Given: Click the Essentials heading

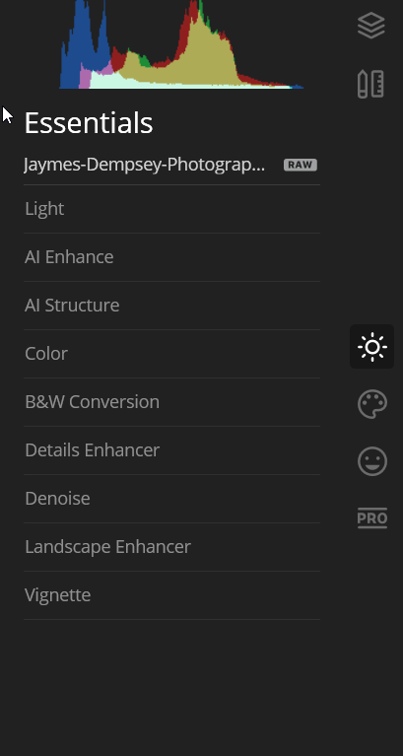Looking at the screenshot, I should tap(89, 122).
